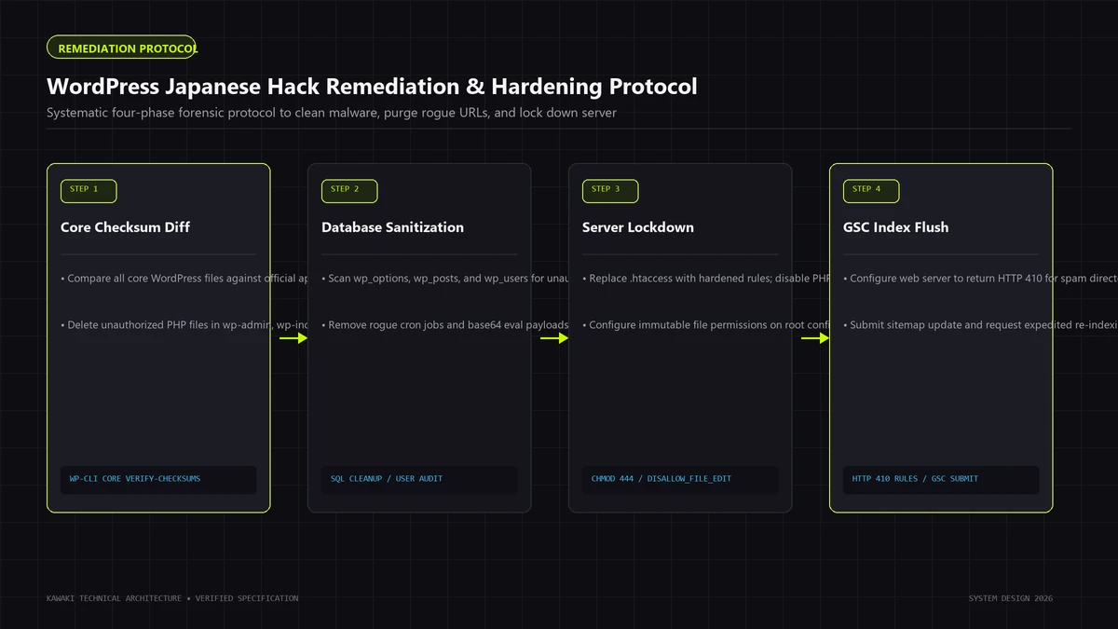This screenshot has height=629, width=1118.
Task: Click the STEP 2 badge
Action: (x=349, y=190)
